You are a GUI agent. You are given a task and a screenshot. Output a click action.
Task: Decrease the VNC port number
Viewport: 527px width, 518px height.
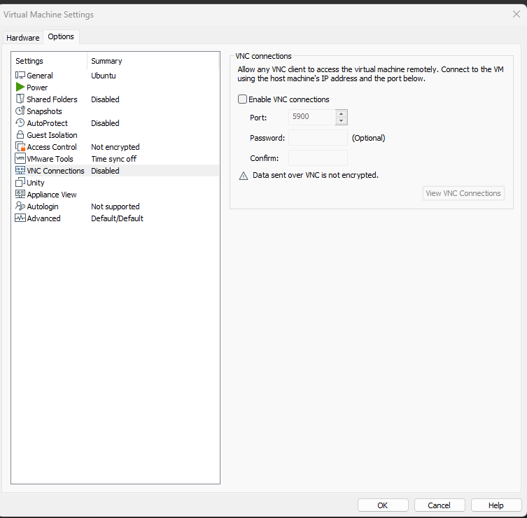341,120
